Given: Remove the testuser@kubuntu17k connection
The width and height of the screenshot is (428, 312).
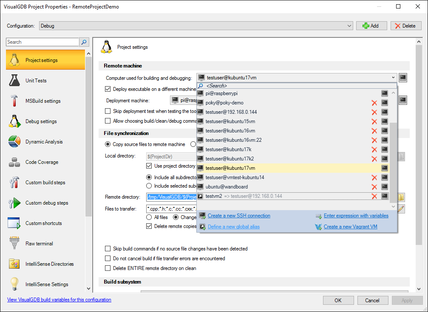Looking at the screenshot, I should (374, 149).
